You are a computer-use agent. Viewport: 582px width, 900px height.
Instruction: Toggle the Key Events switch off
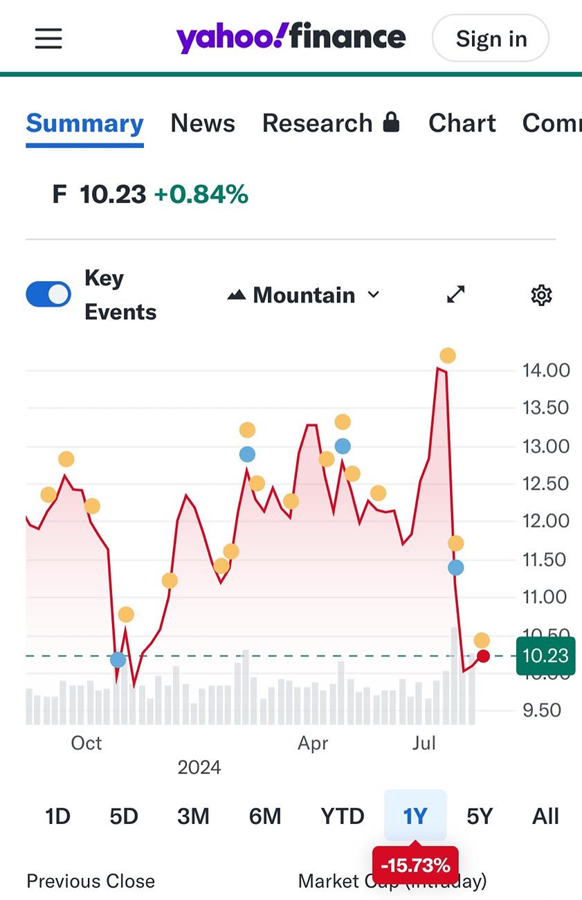[48, 294]
